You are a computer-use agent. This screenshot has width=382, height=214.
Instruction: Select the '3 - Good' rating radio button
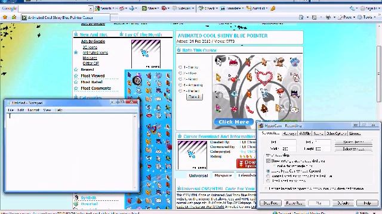point(180,79)
